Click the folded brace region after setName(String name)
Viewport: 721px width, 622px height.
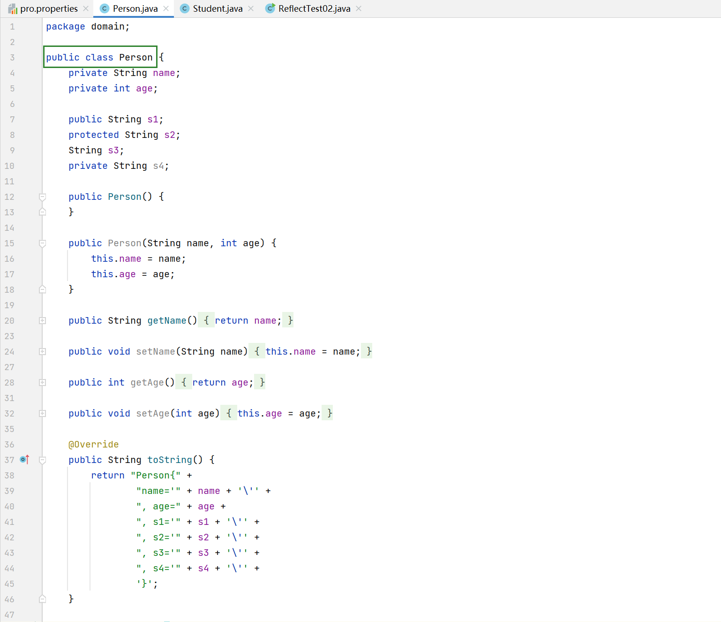pos(256,351)
